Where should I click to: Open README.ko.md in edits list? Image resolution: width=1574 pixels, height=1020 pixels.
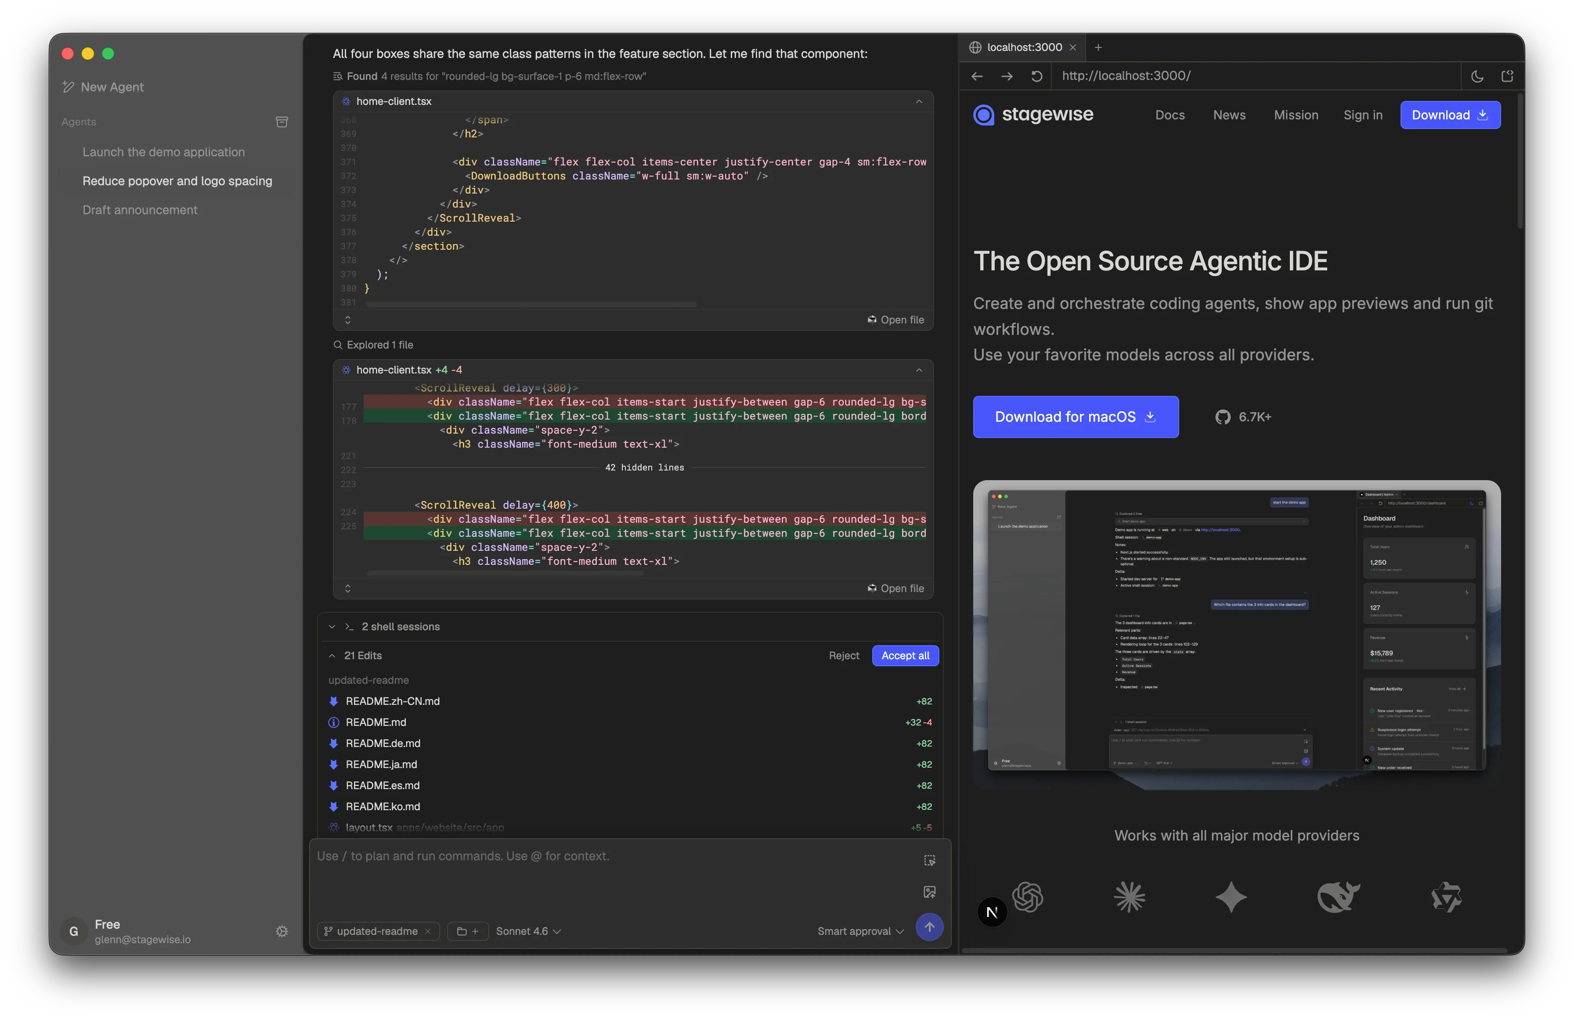click(x=630, y=807)
